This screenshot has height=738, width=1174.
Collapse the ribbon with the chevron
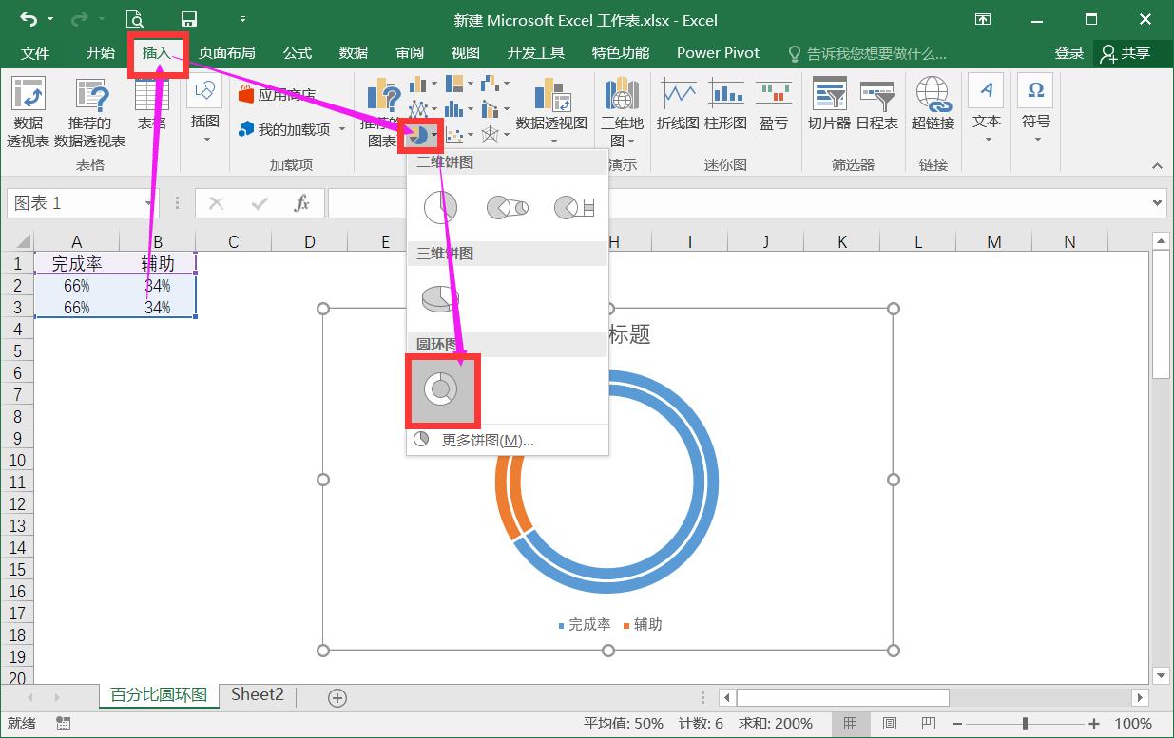(1157, 166)
